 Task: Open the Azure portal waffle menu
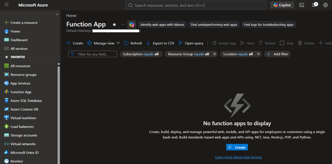(x=6, y=5)
